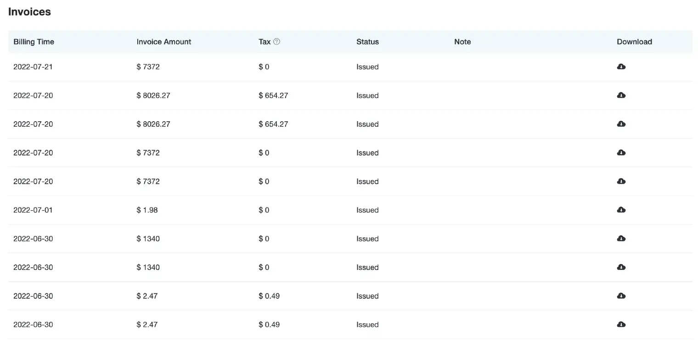Click the Issued status in the $ 1.98 row
Viewport: 698px width, 348px height.
[367, 210]
